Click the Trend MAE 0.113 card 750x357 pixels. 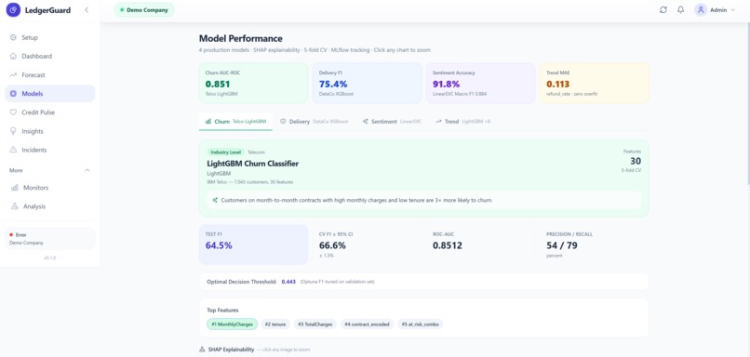(595, 83)
